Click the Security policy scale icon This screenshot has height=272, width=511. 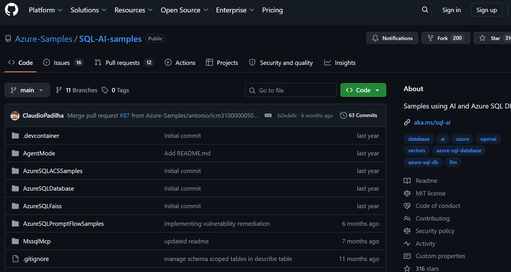tap(407, 231)
